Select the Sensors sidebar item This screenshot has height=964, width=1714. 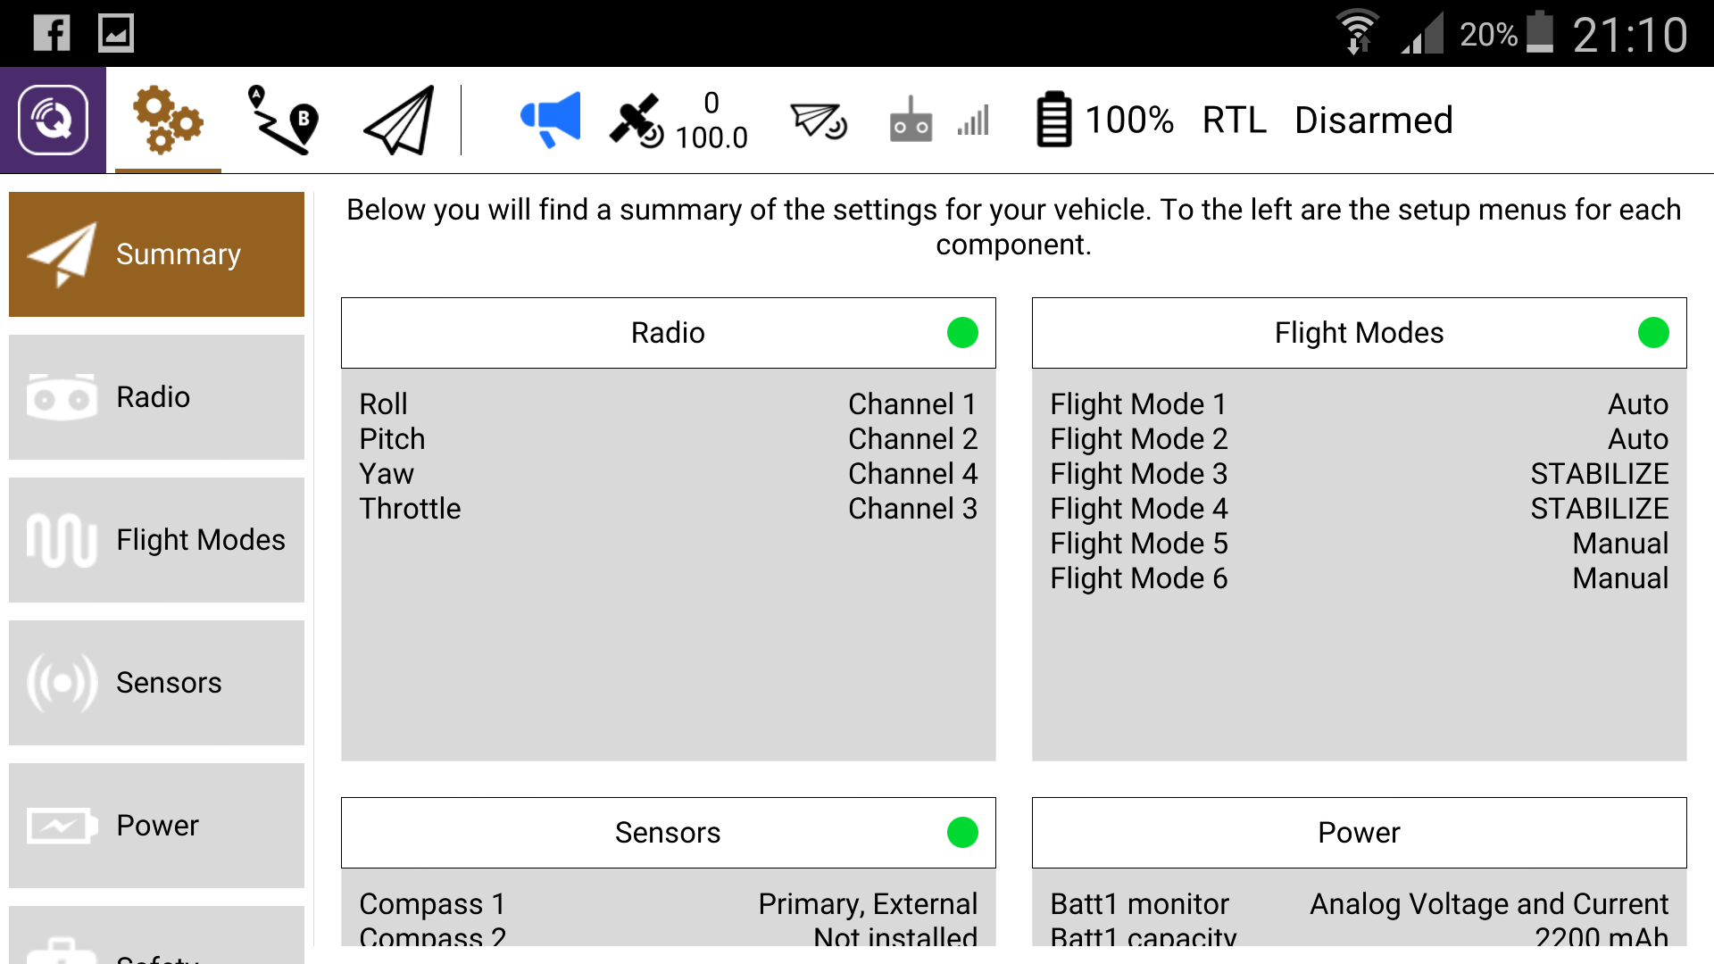pyautogui.click(x=156, y=683)
